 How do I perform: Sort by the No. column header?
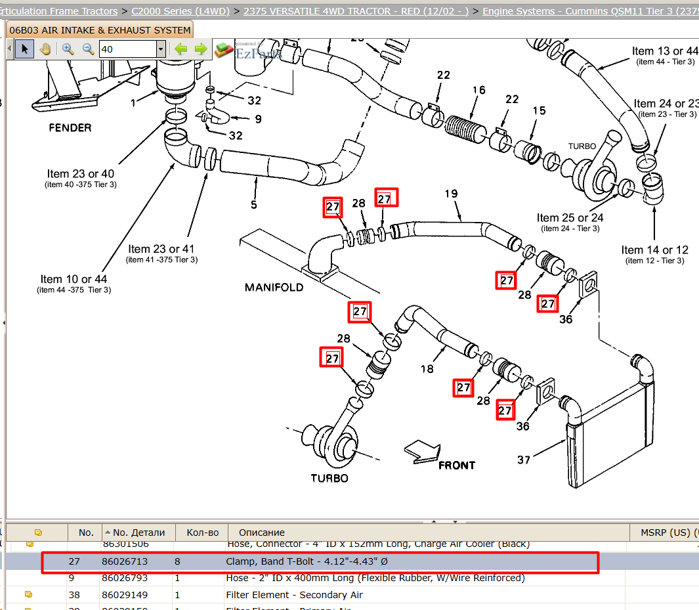[x=85, y=533]
